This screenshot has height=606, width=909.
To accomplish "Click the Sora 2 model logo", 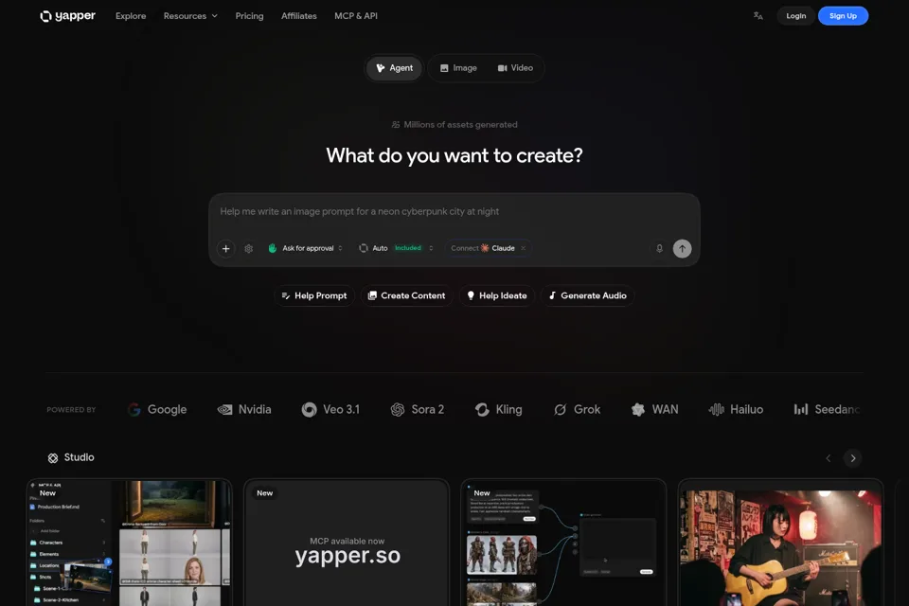I will coord(418,409).
